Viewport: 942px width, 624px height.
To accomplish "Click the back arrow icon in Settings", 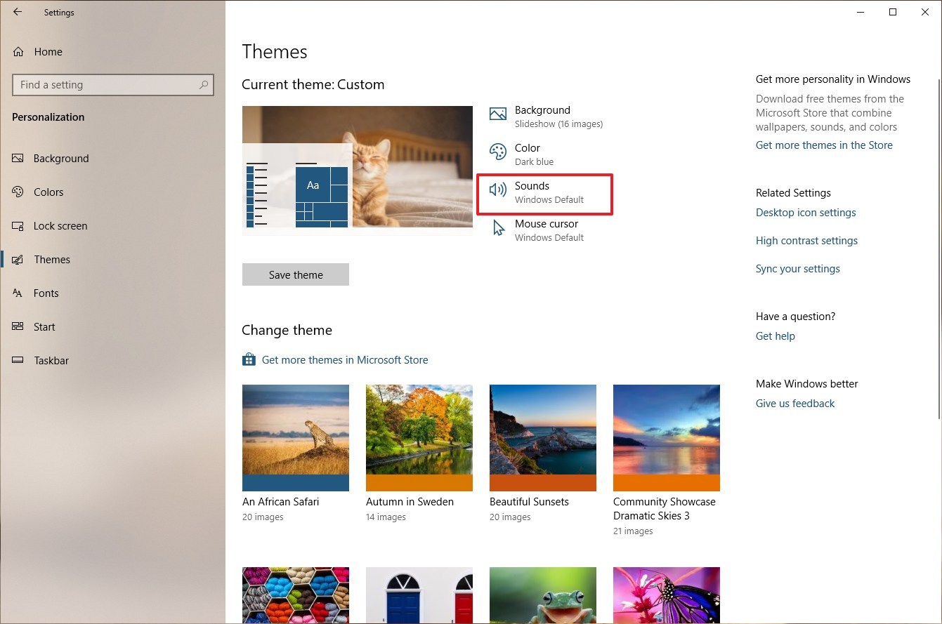I will click(x=18, y=12).
